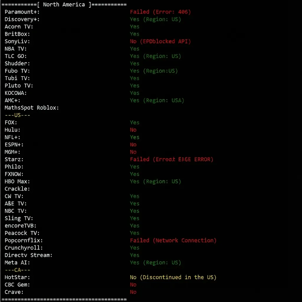302x302 pixels.
Task: Select the 'Starz:' label
Action: (14, 159)
